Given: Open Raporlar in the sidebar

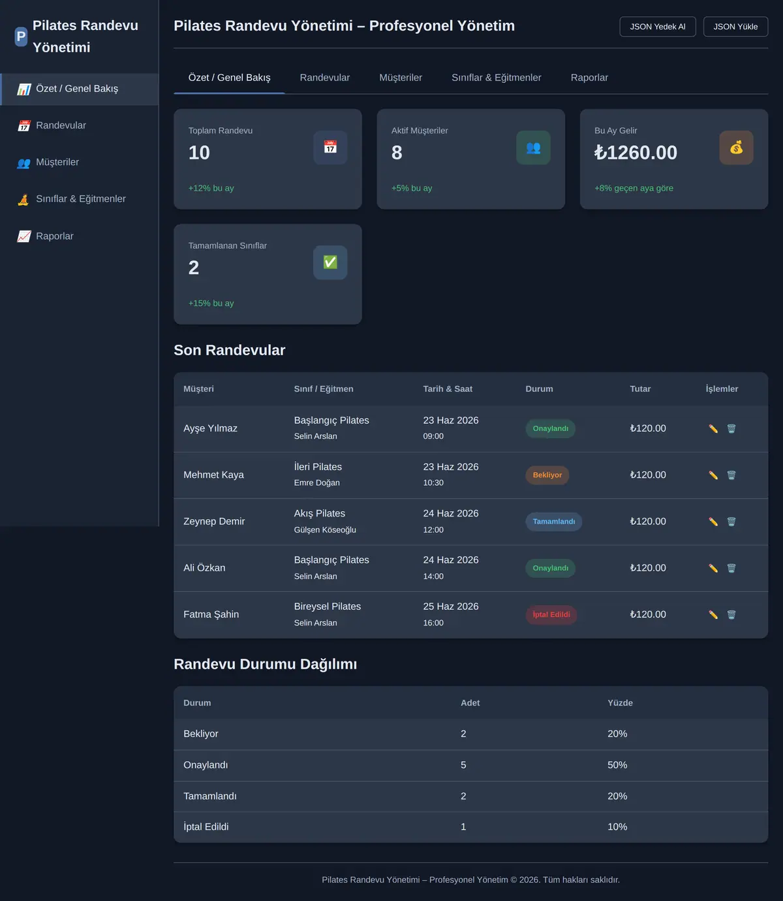Looking at the screenshot, I should (x=79, y=236).
